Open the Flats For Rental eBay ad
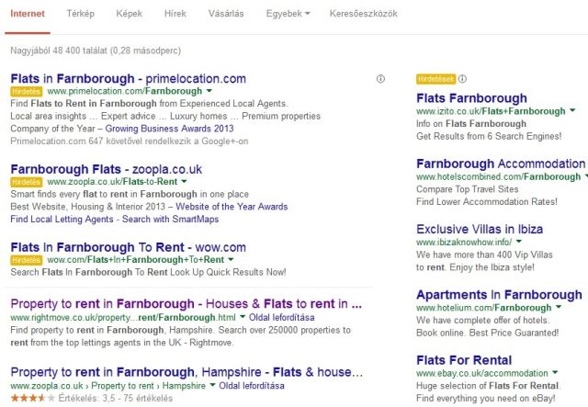Image resolution: width=588 pixels, height=407 pixels. point(464,360)
